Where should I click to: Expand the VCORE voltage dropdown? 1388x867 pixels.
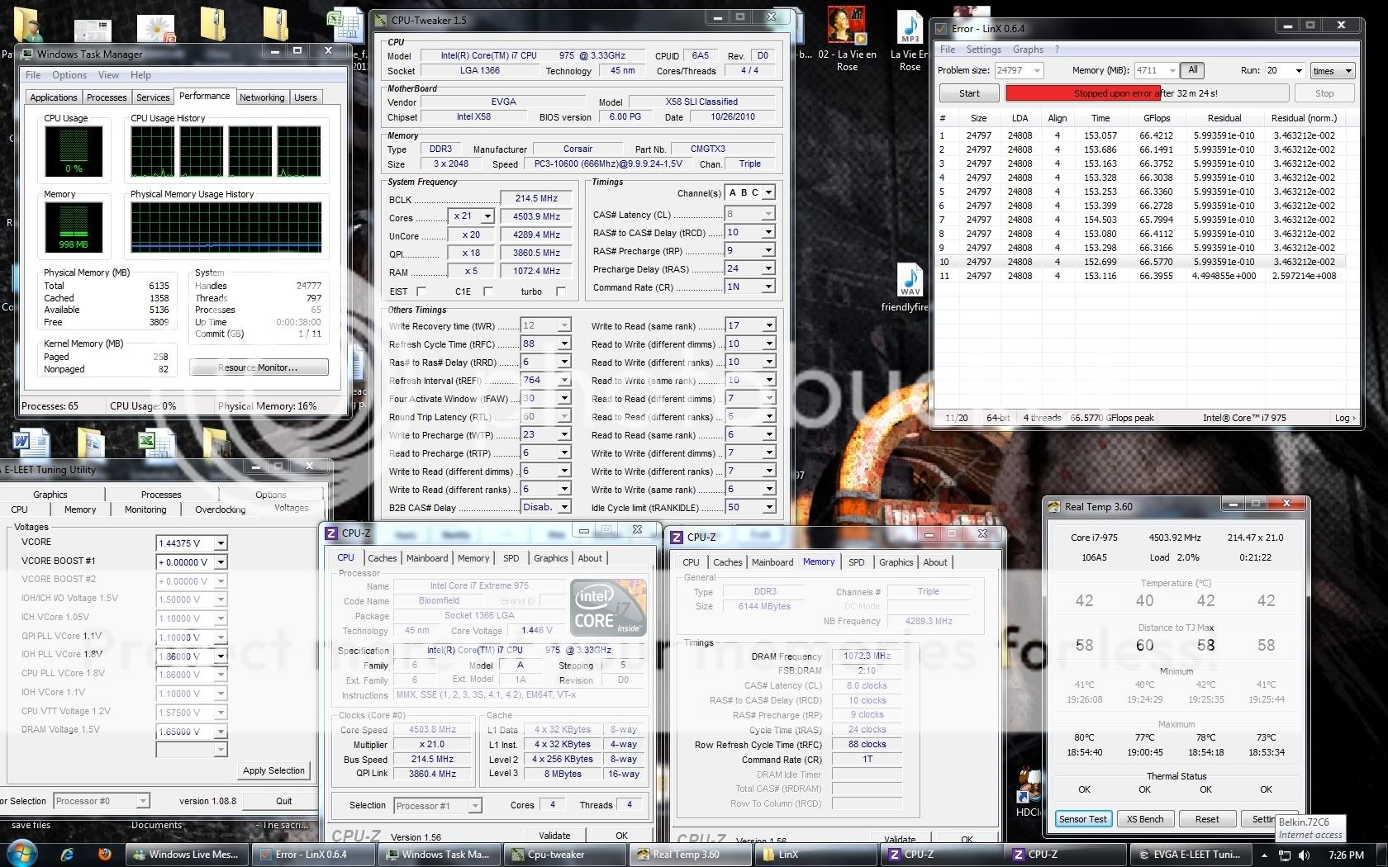pos(221,543)
